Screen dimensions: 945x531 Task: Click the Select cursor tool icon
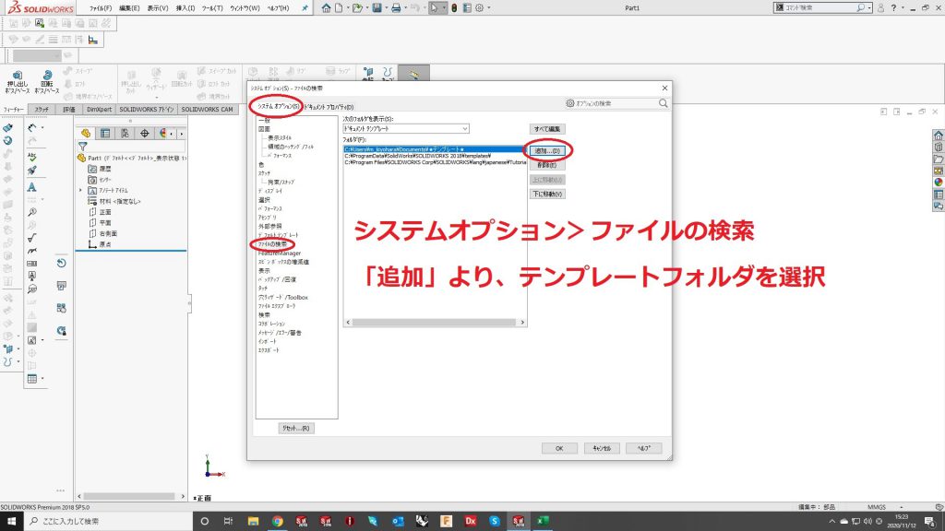(434, 7)
